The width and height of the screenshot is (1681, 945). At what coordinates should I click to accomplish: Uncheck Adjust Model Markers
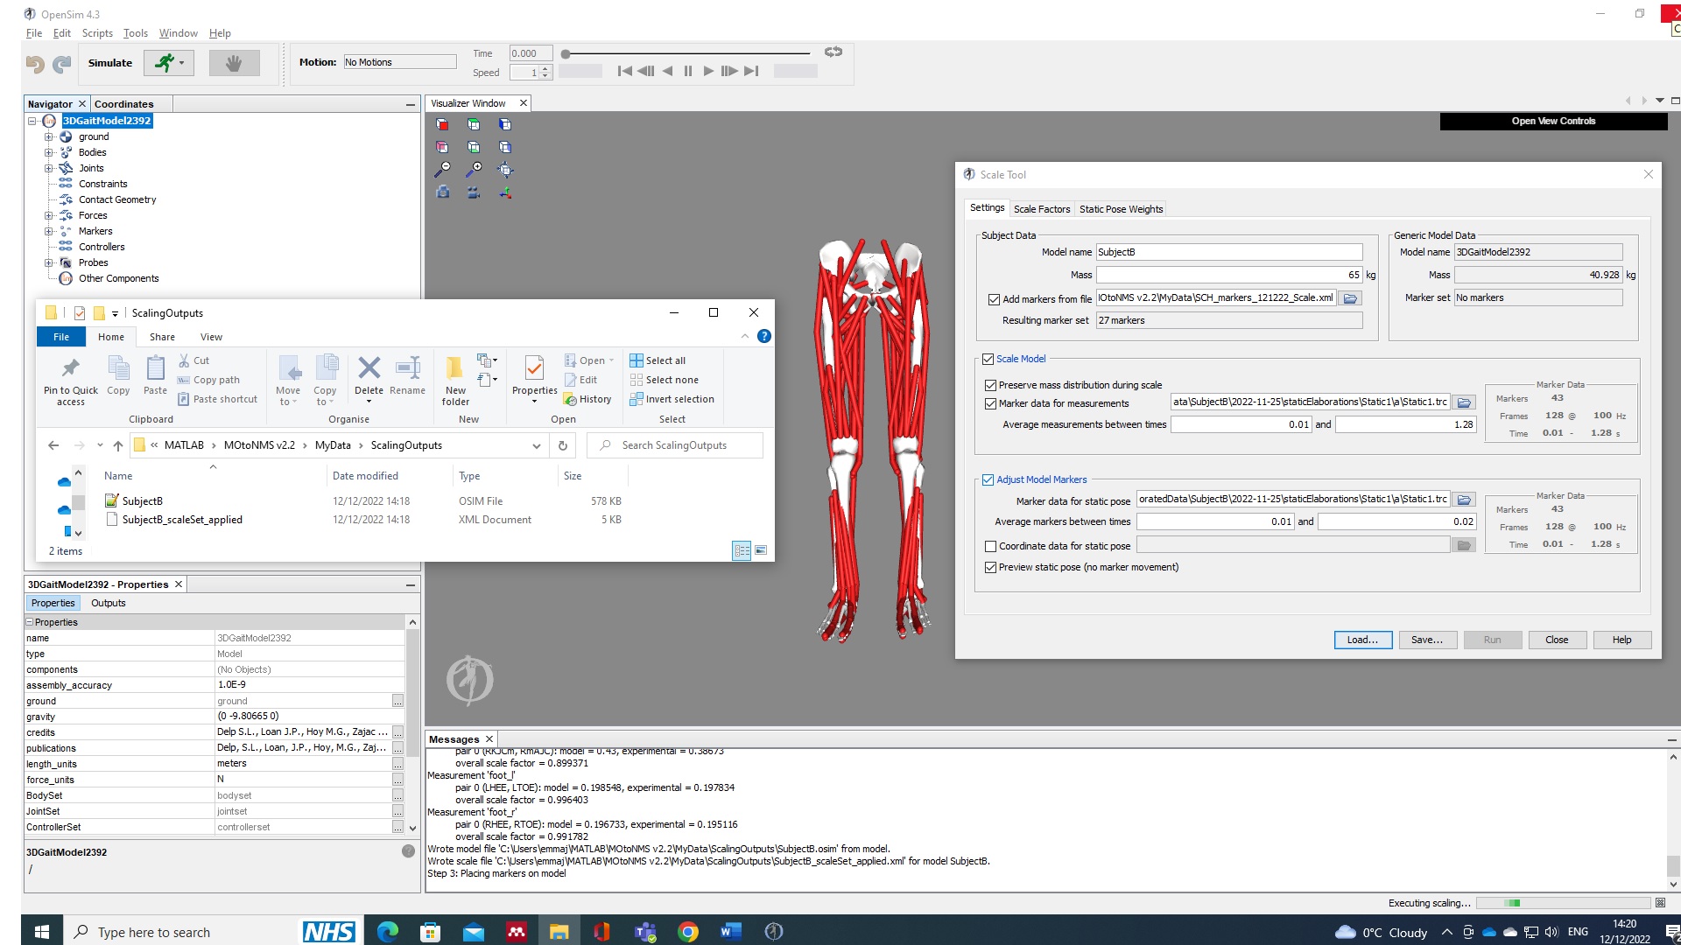click(988, 479)
